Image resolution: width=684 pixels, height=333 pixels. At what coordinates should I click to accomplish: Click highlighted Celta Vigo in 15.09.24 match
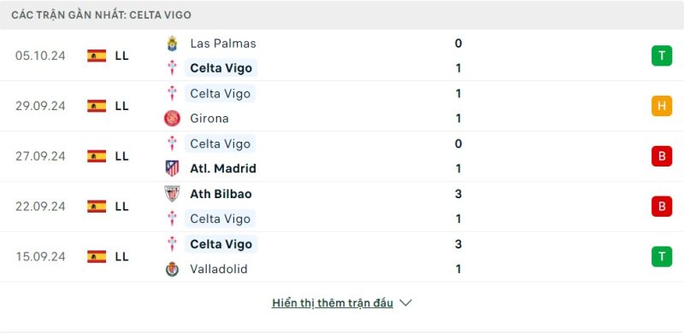[221, 244]
